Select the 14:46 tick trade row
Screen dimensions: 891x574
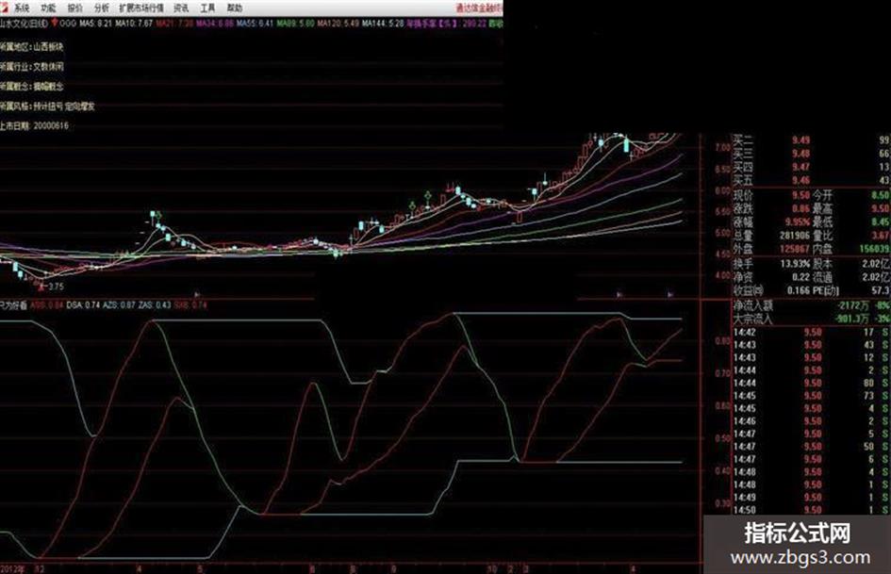(x=811, y=421)
